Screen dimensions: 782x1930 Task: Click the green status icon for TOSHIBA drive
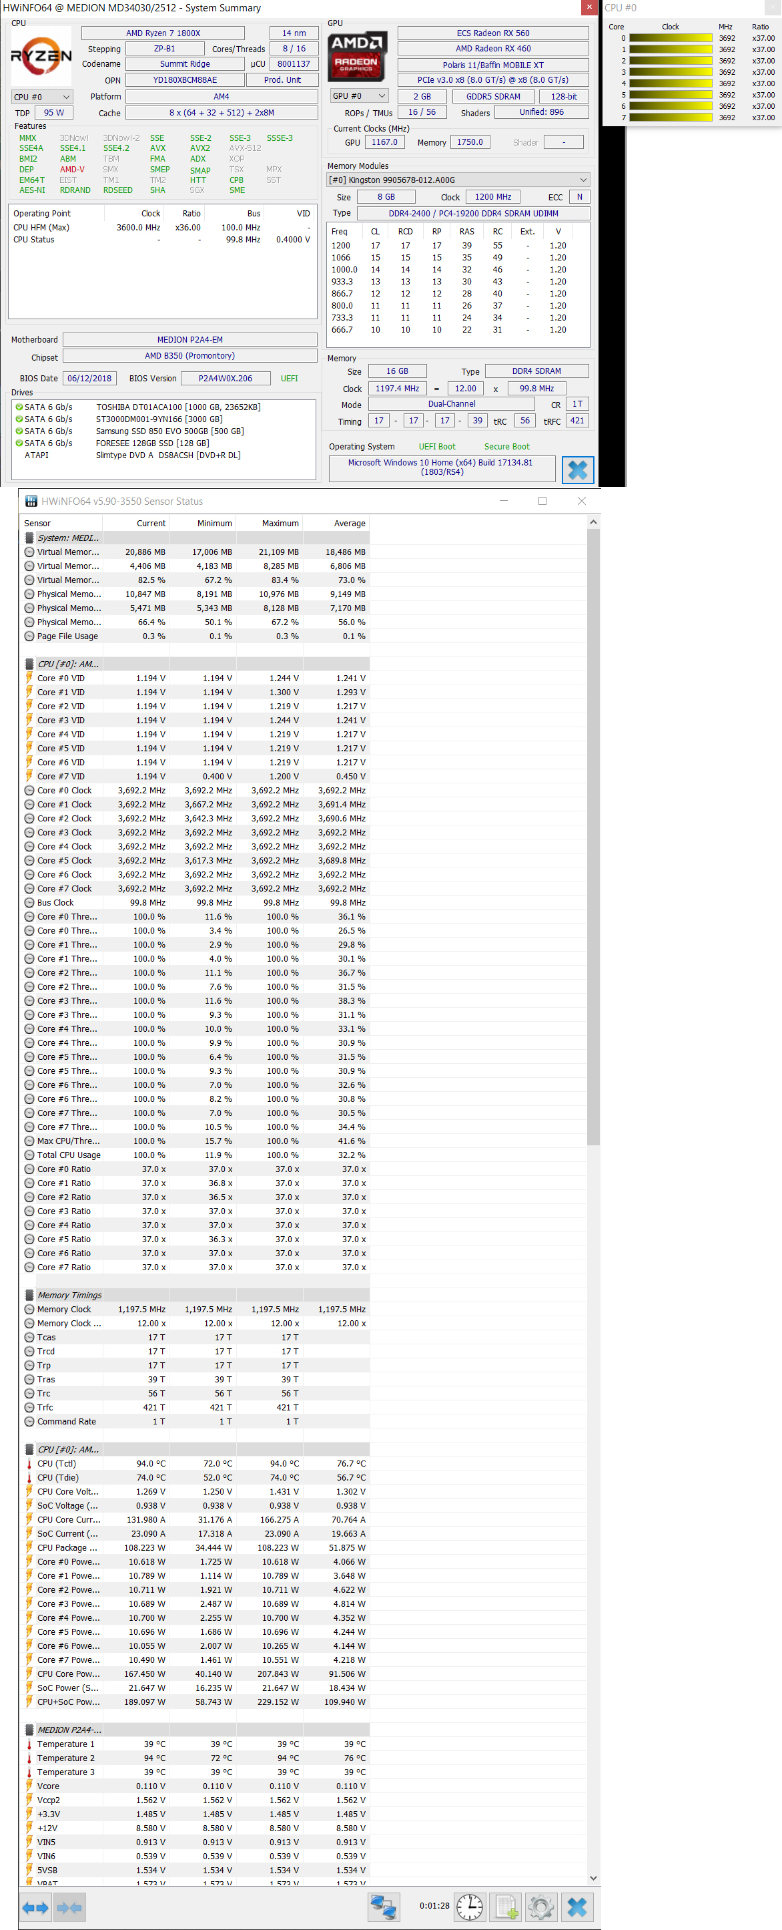tap(19, 407)
